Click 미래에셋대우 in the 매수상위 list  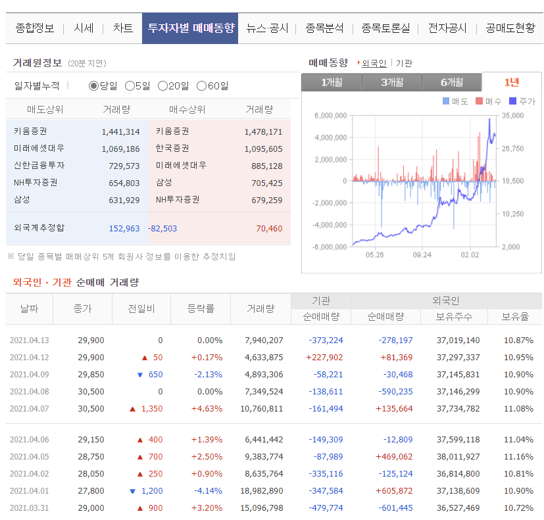point(181,166)
